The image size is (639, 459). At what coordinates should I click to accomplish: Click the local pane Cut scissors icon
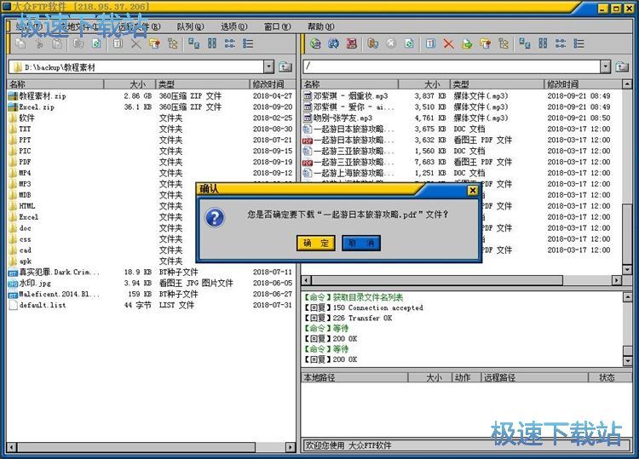pyautogui.click(x=39, y=43)
